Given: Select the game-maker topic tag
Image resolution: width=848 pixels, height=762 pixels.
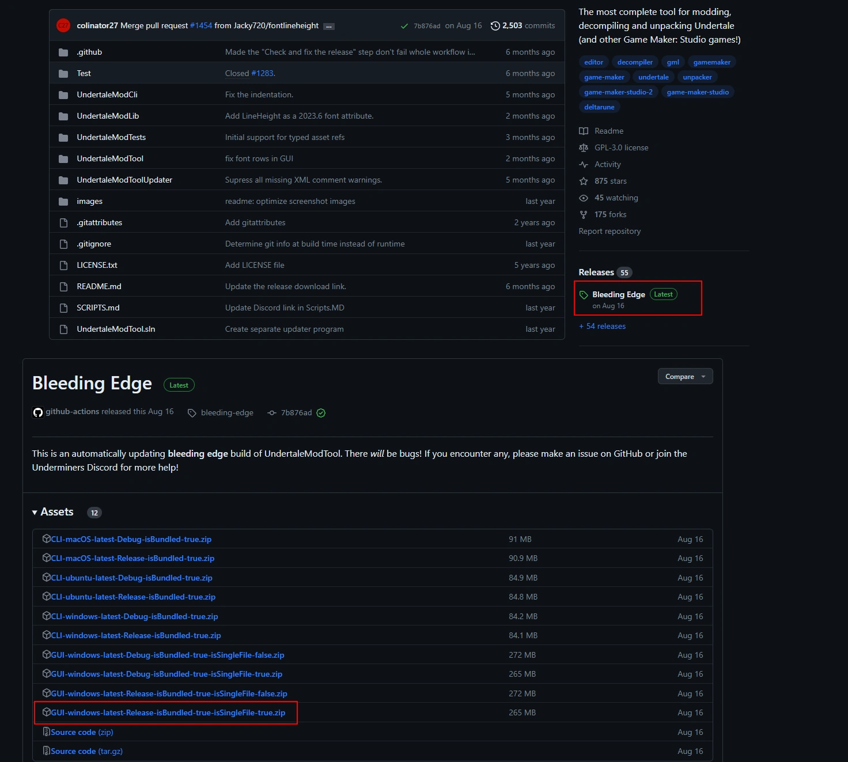Looking at the screenshot, I should (604, 77).
